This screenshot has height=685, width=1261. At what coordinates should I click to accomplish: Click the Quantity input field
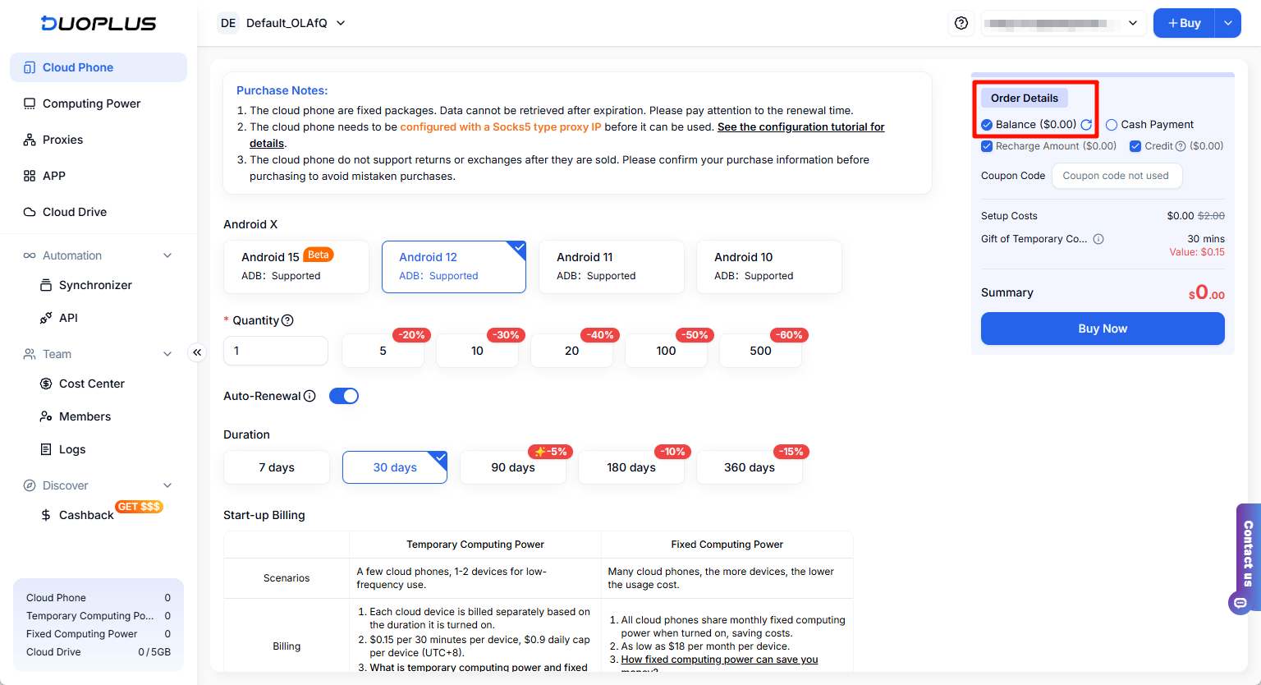tap(276, 351)
